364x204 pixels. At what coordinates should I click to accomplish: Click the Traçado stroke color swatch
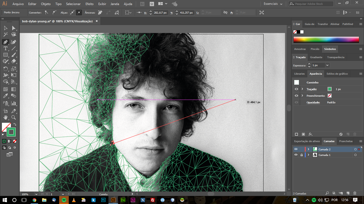(330, 89)
